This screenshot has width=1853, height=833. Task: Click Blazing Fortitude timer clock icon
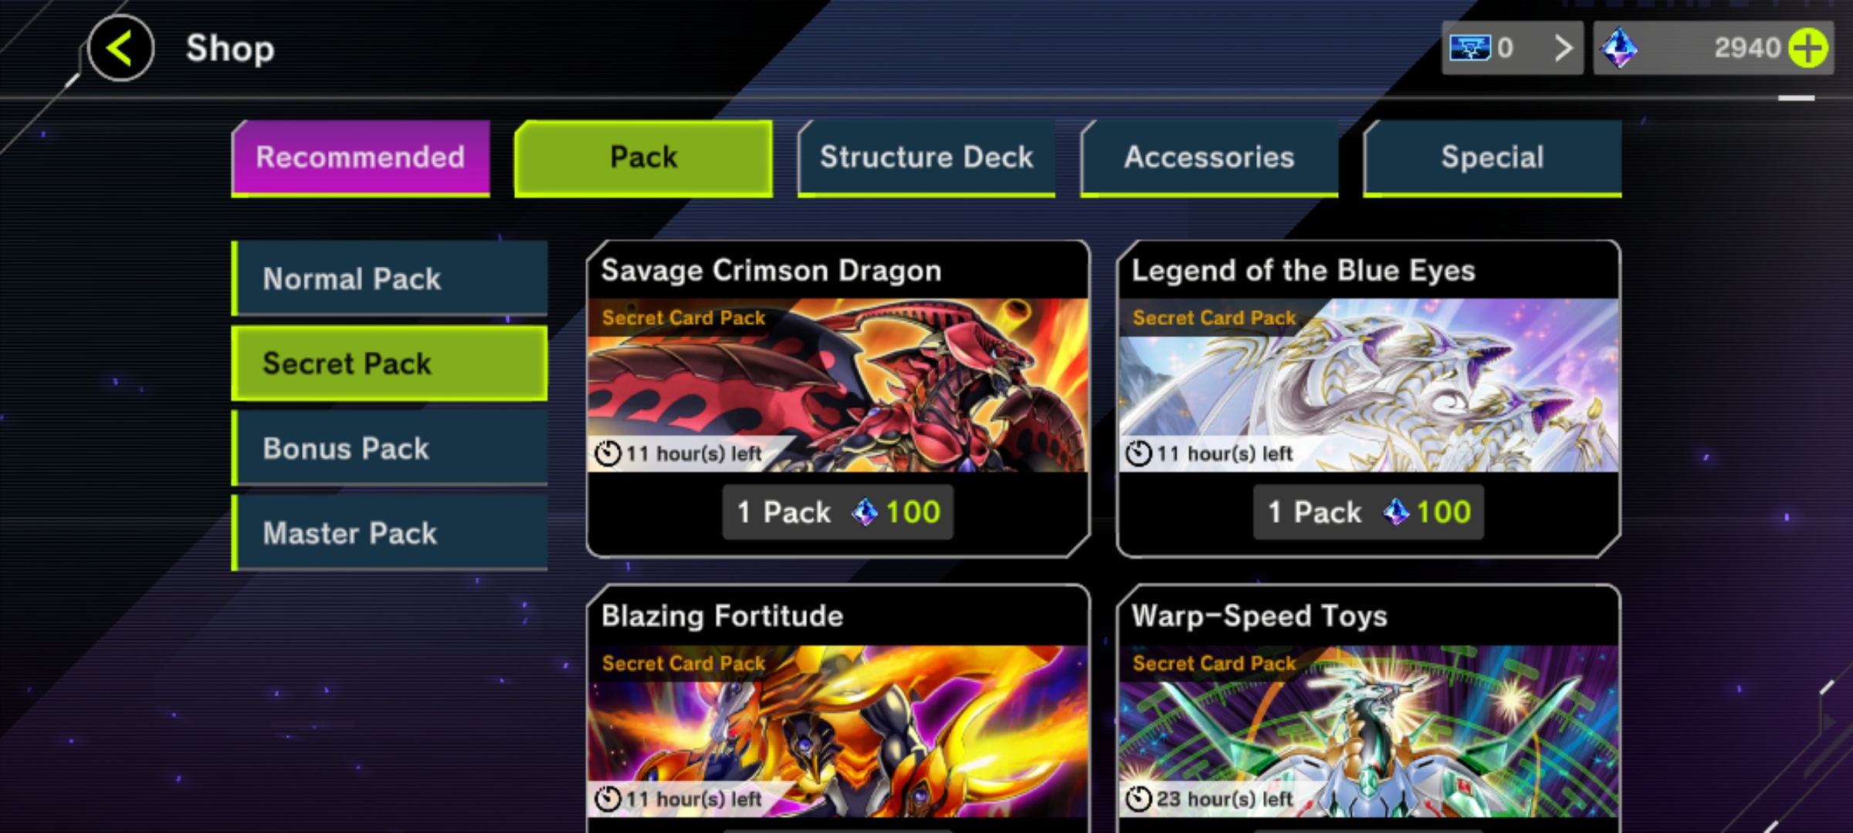(608, 799)
